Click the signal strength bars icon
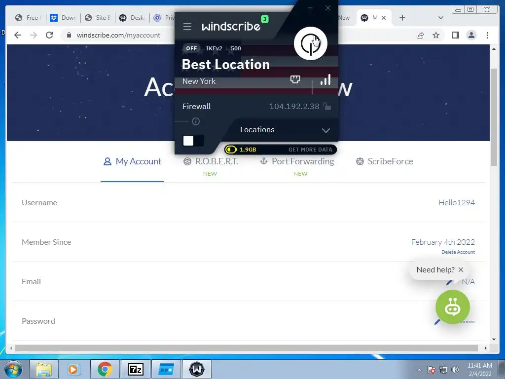This screenshot has height=379, width=505. click(x=325, y=79)
